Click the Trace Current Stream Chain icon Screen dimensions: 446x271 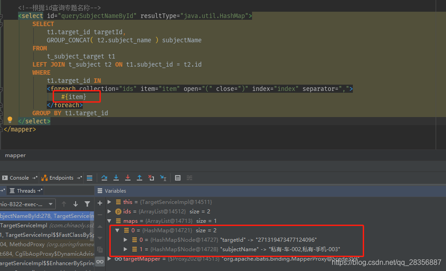[x=189, y=178]
